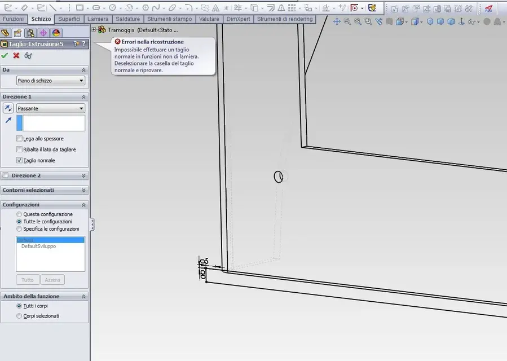
Task: Switch to the Strumenti stampo tab
Action: tap(169, 19)
